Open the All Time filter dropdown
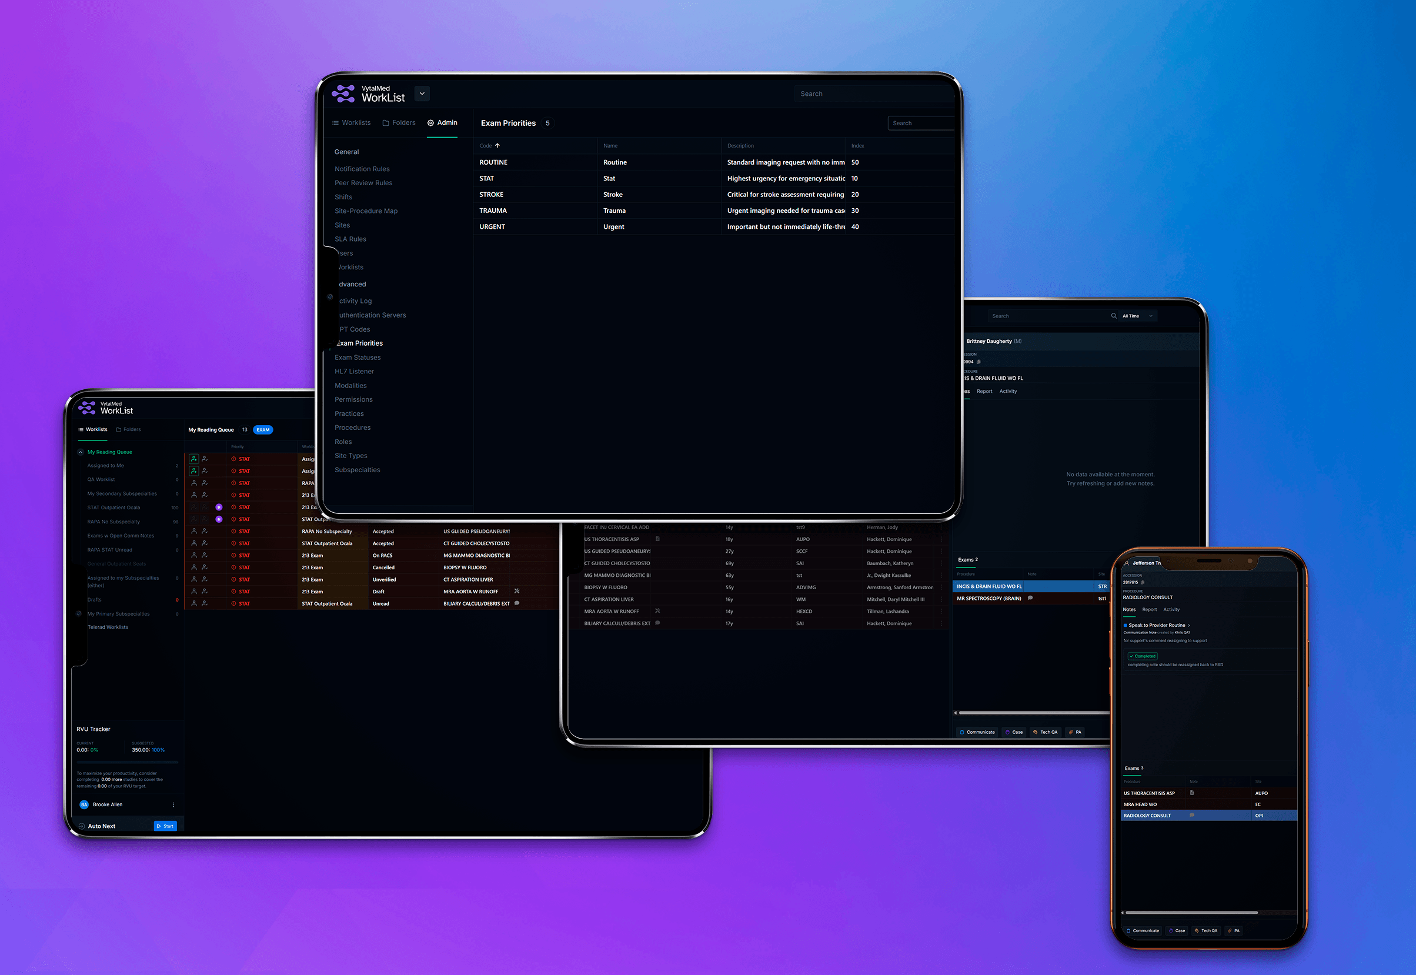The width and height of the screenshot is (1416, 975). 1137,316
